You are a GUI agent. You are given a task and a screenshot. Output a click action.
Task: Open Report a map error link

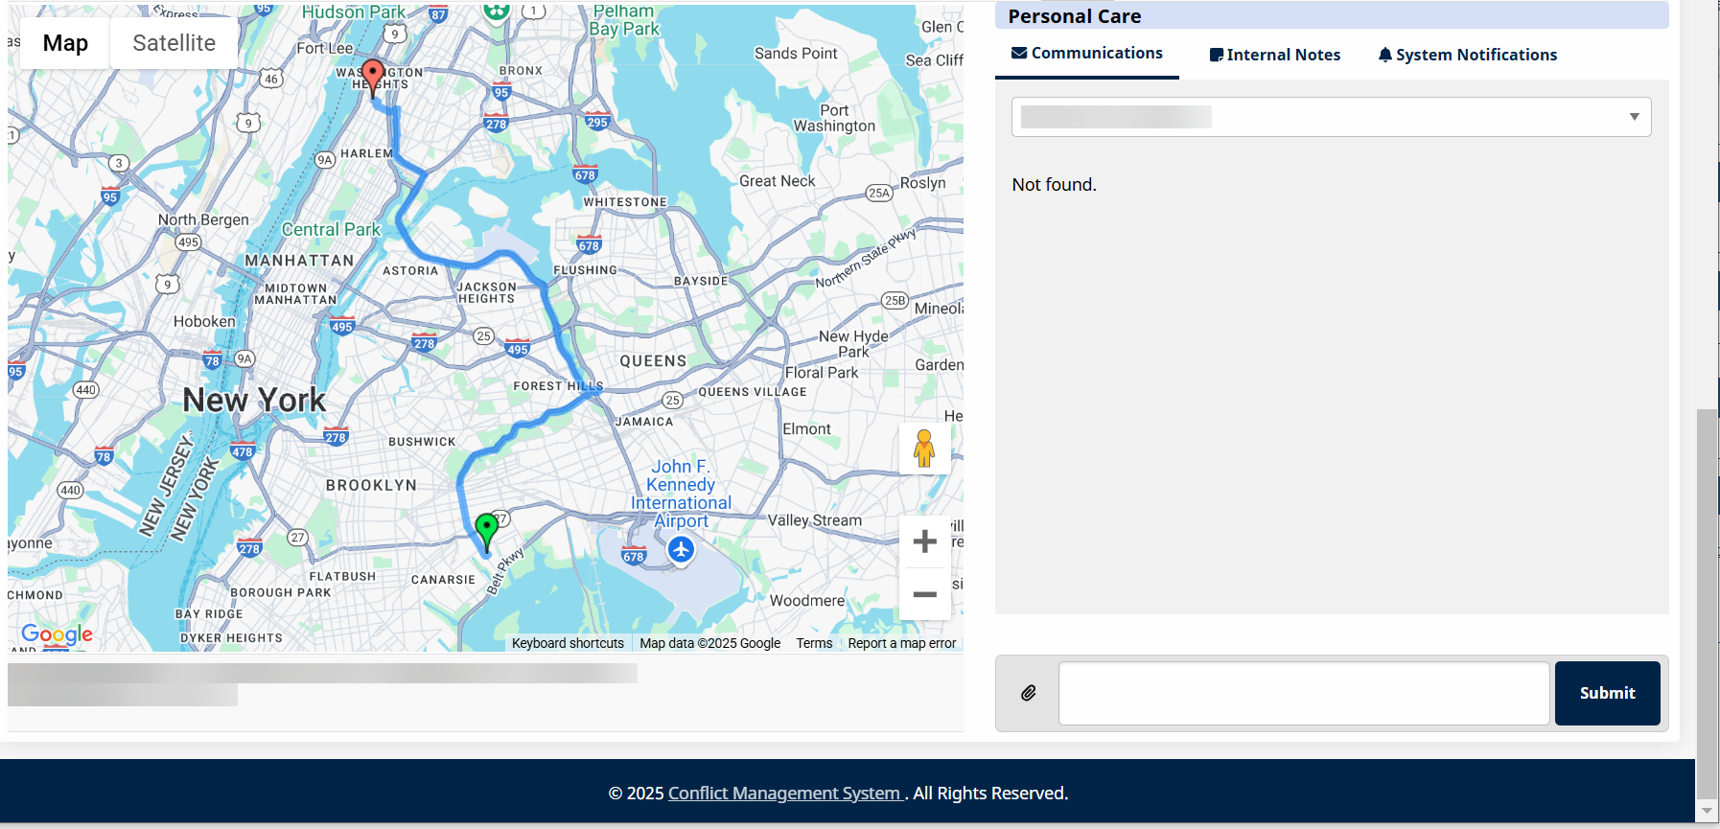901,643
